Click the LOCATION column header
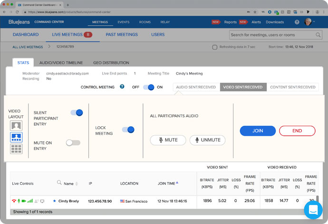 click(129, 184)
